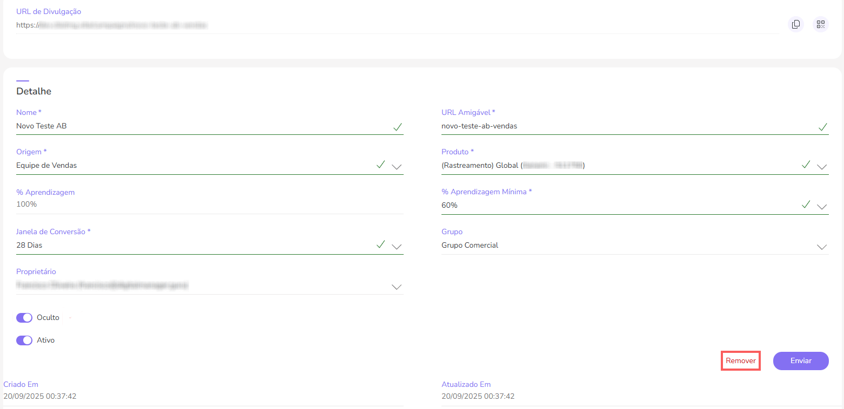
Task: Click the URL de Divulgação text field
Action: [378, 25]
